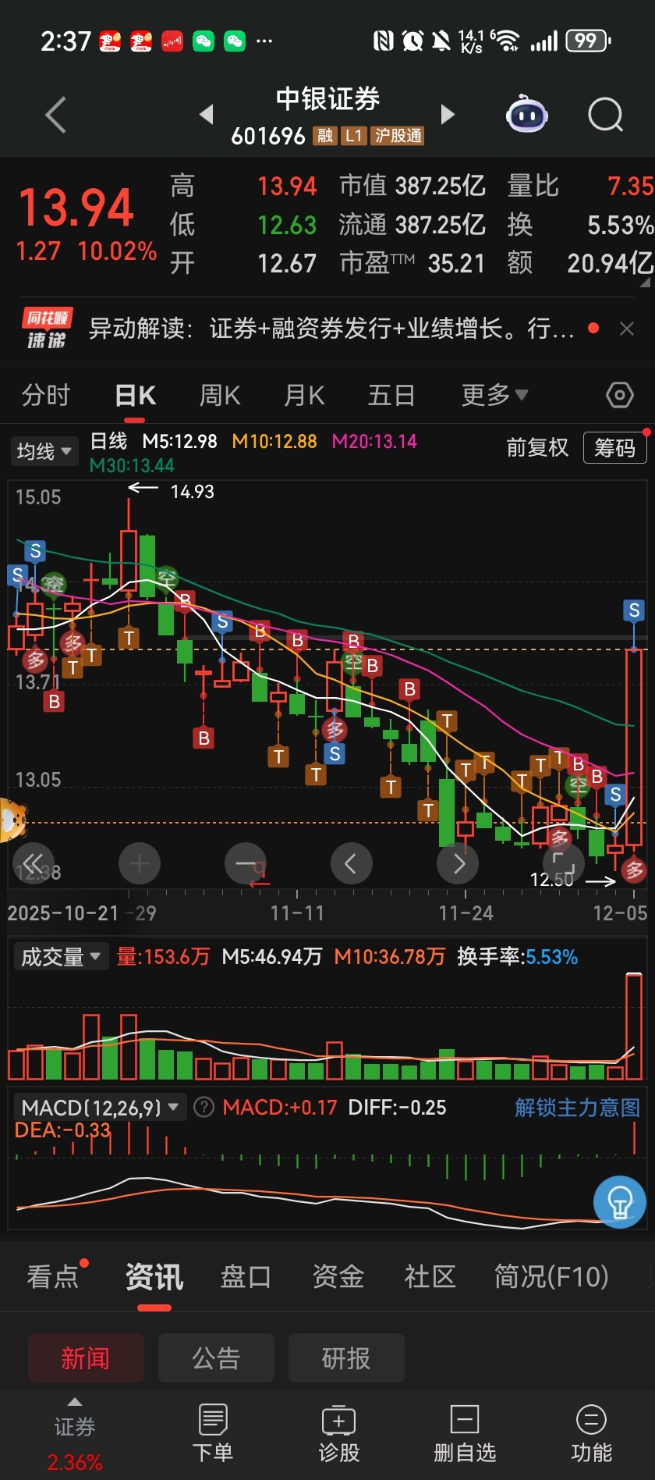Screen dimensions: 655x1480
Task: Tap the 12.50 low price label
Action: coord(552,880)
